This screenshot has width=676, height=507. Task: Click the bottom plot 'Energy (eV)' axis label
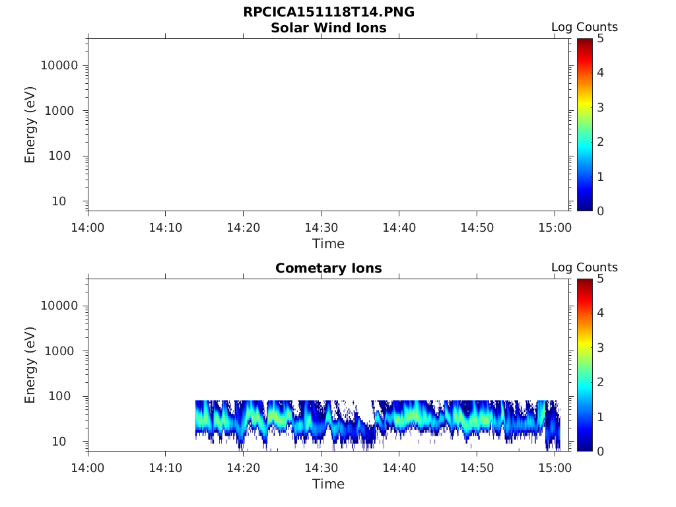(x=30, y=365)
